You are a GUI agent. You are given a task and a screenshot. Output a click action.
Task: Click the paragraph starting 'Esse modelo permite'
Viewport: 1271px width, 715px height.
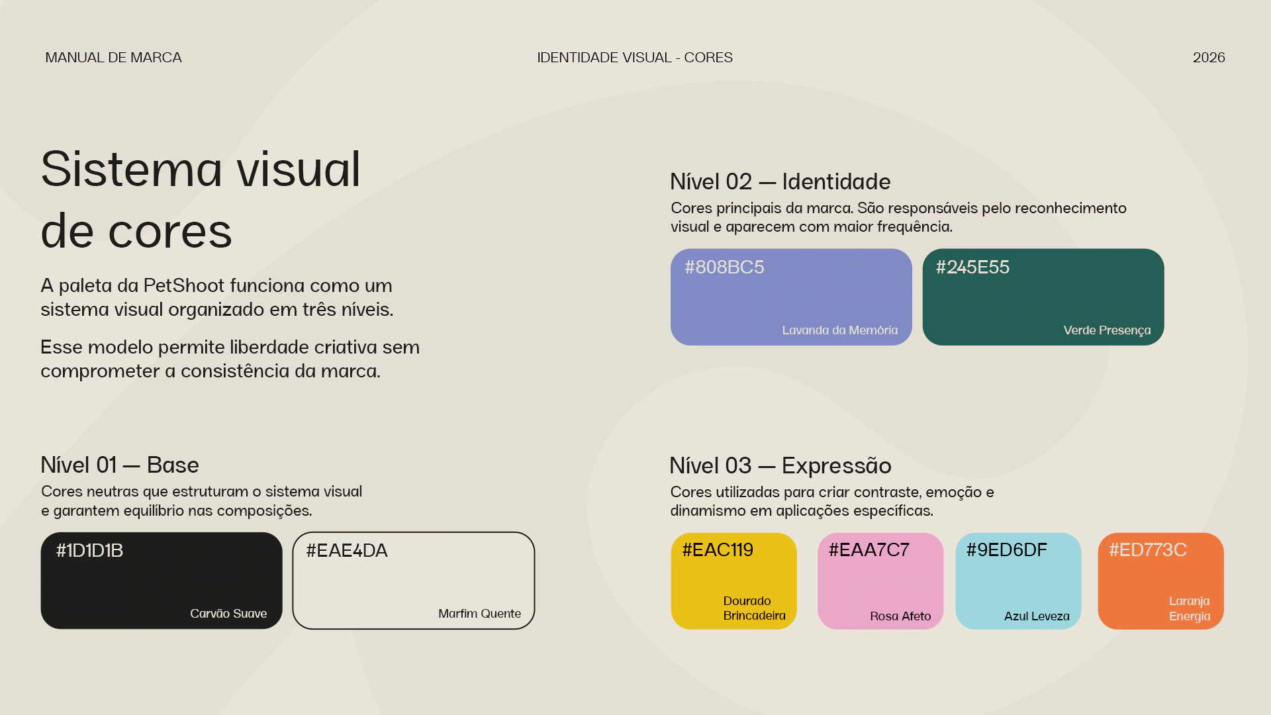point(230,359)
